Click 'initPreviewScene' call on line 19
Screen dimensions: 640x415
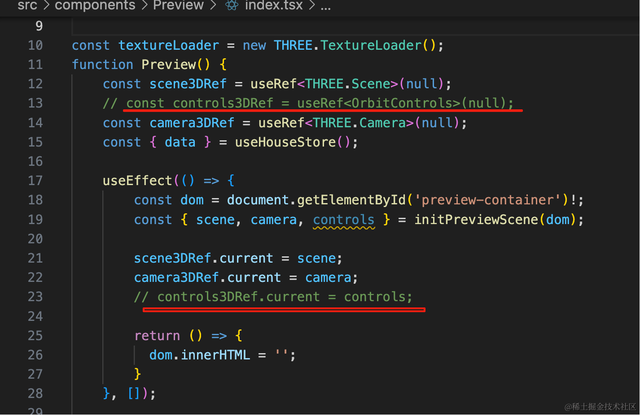(x=476, y=220)
